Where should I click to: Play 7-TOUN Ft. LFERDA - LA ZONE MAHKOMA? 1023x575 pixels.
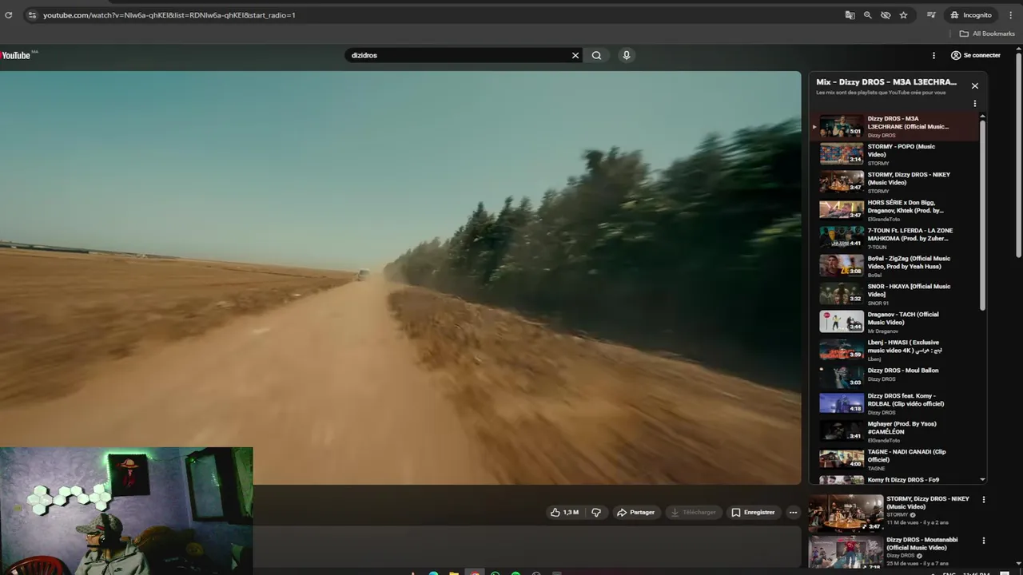click(x=894, y=238)
